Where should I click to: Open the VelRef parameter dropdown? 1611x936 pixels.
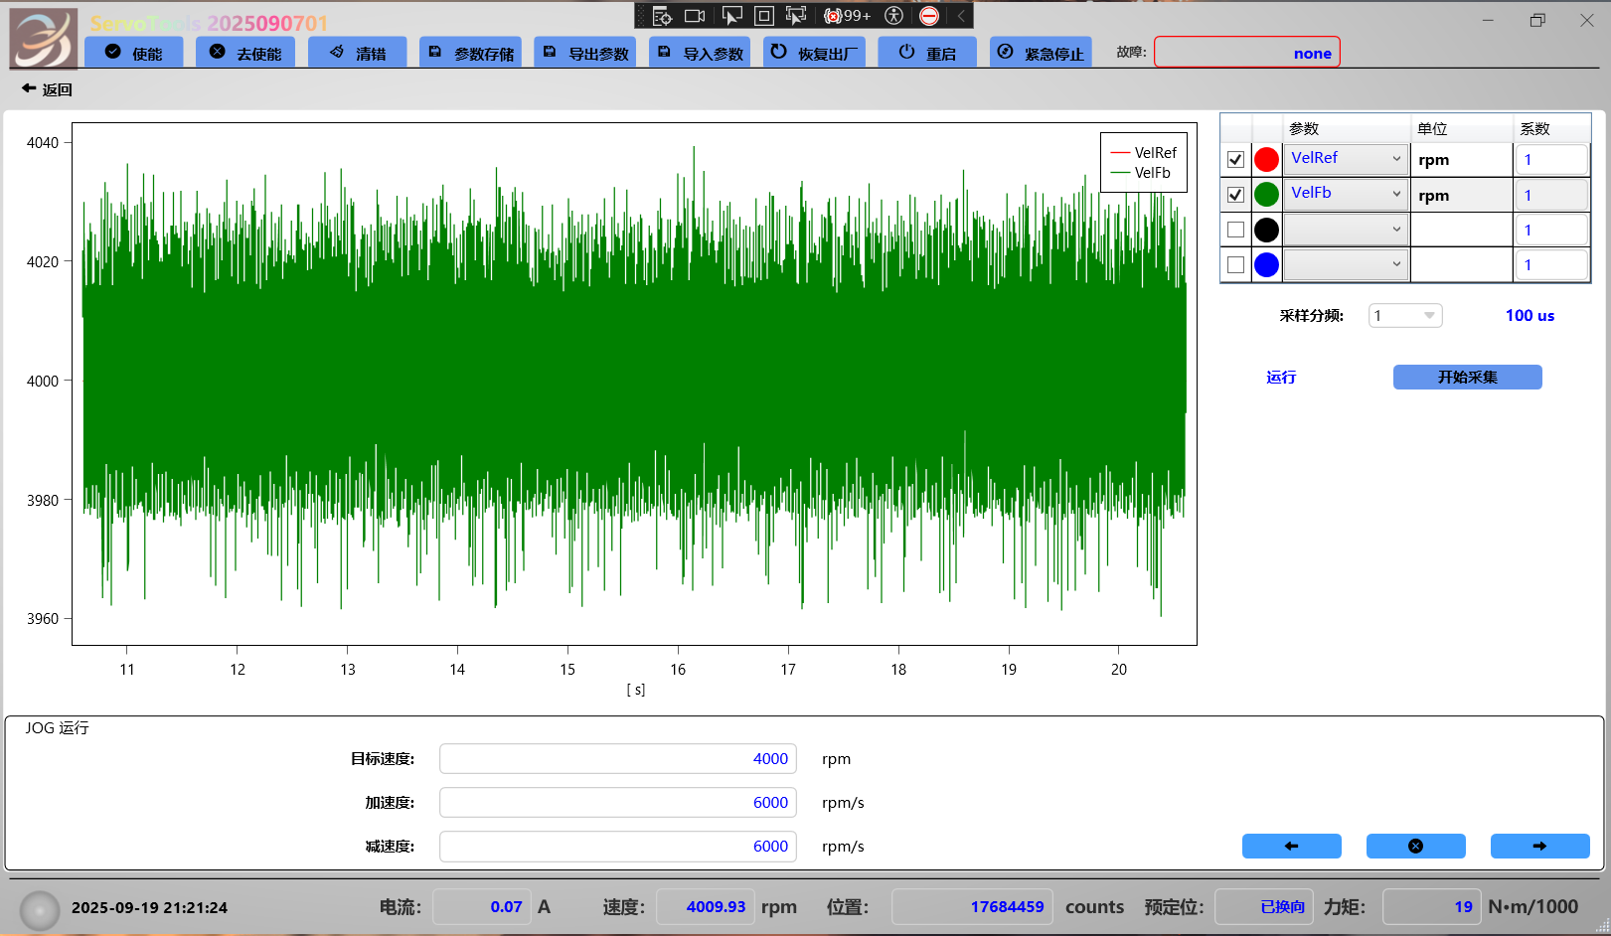[x=1346, y=159]
